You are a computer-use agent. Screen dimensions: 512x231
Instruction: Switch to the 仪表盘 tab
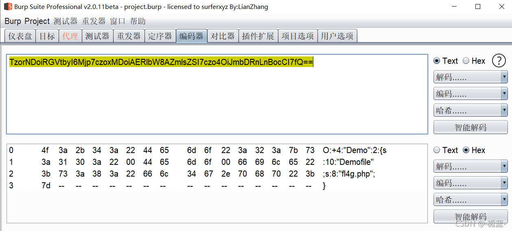(x=20, y=36)
